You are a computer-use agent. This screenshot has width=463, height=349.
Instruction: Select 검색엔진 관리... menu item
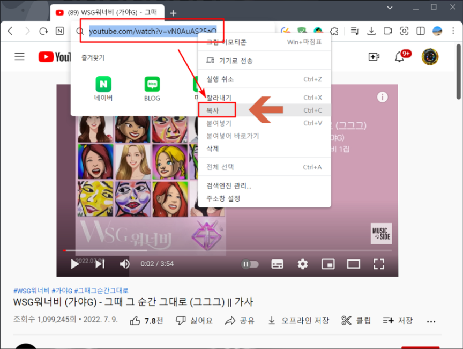pyautogui.click(x=264, y=185)
